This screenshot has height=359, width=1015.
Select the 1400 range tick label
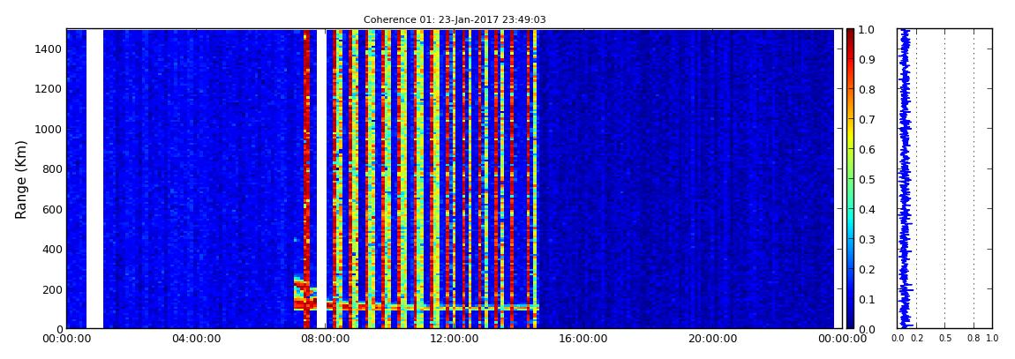click(48, 49)
